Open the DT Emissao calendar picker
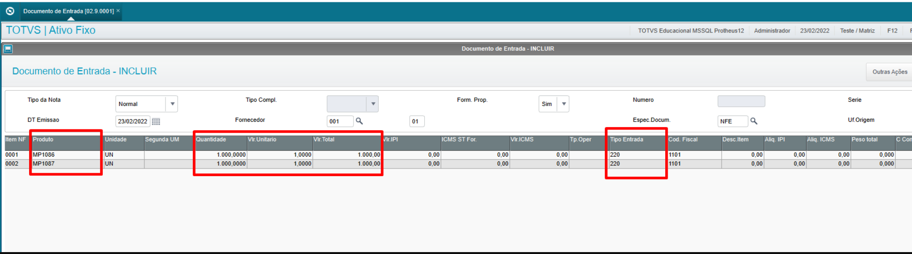Screen dimensions: 912x254 pos(156,122)
